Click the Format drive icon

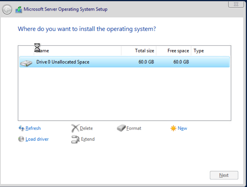(x=121, y=128)
